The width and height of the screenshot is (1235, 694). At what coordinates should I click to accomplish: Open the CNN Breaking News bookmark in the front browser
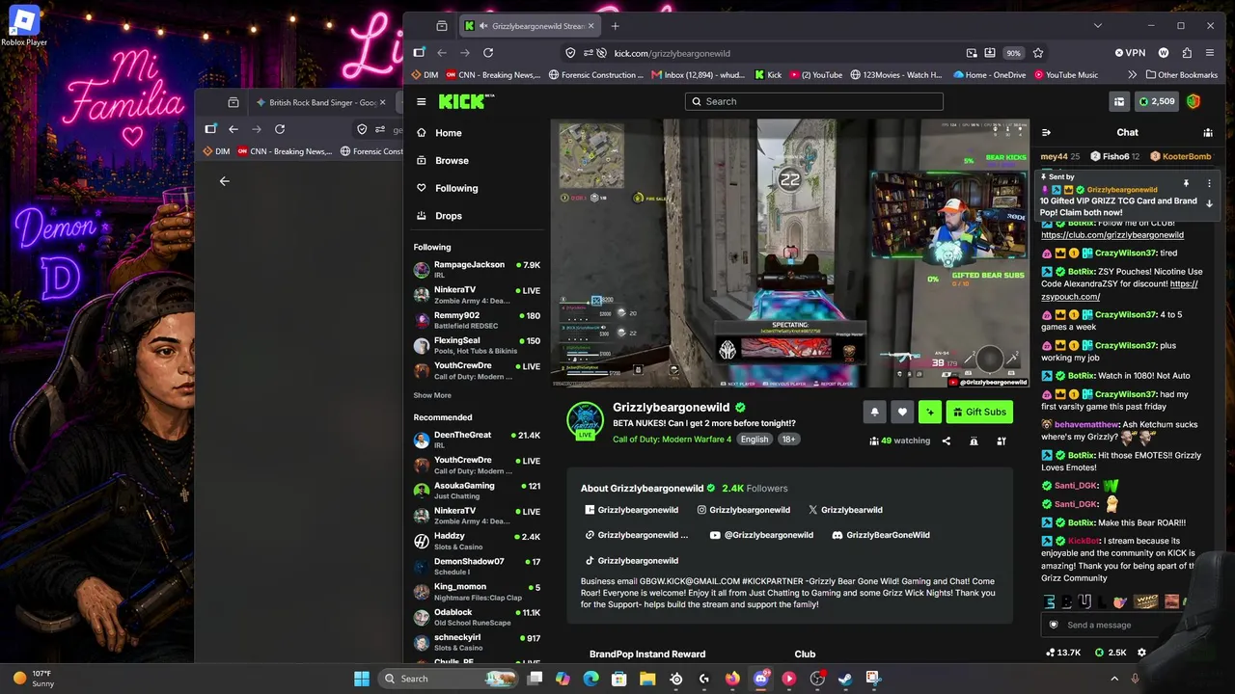(x=492, y=75)
